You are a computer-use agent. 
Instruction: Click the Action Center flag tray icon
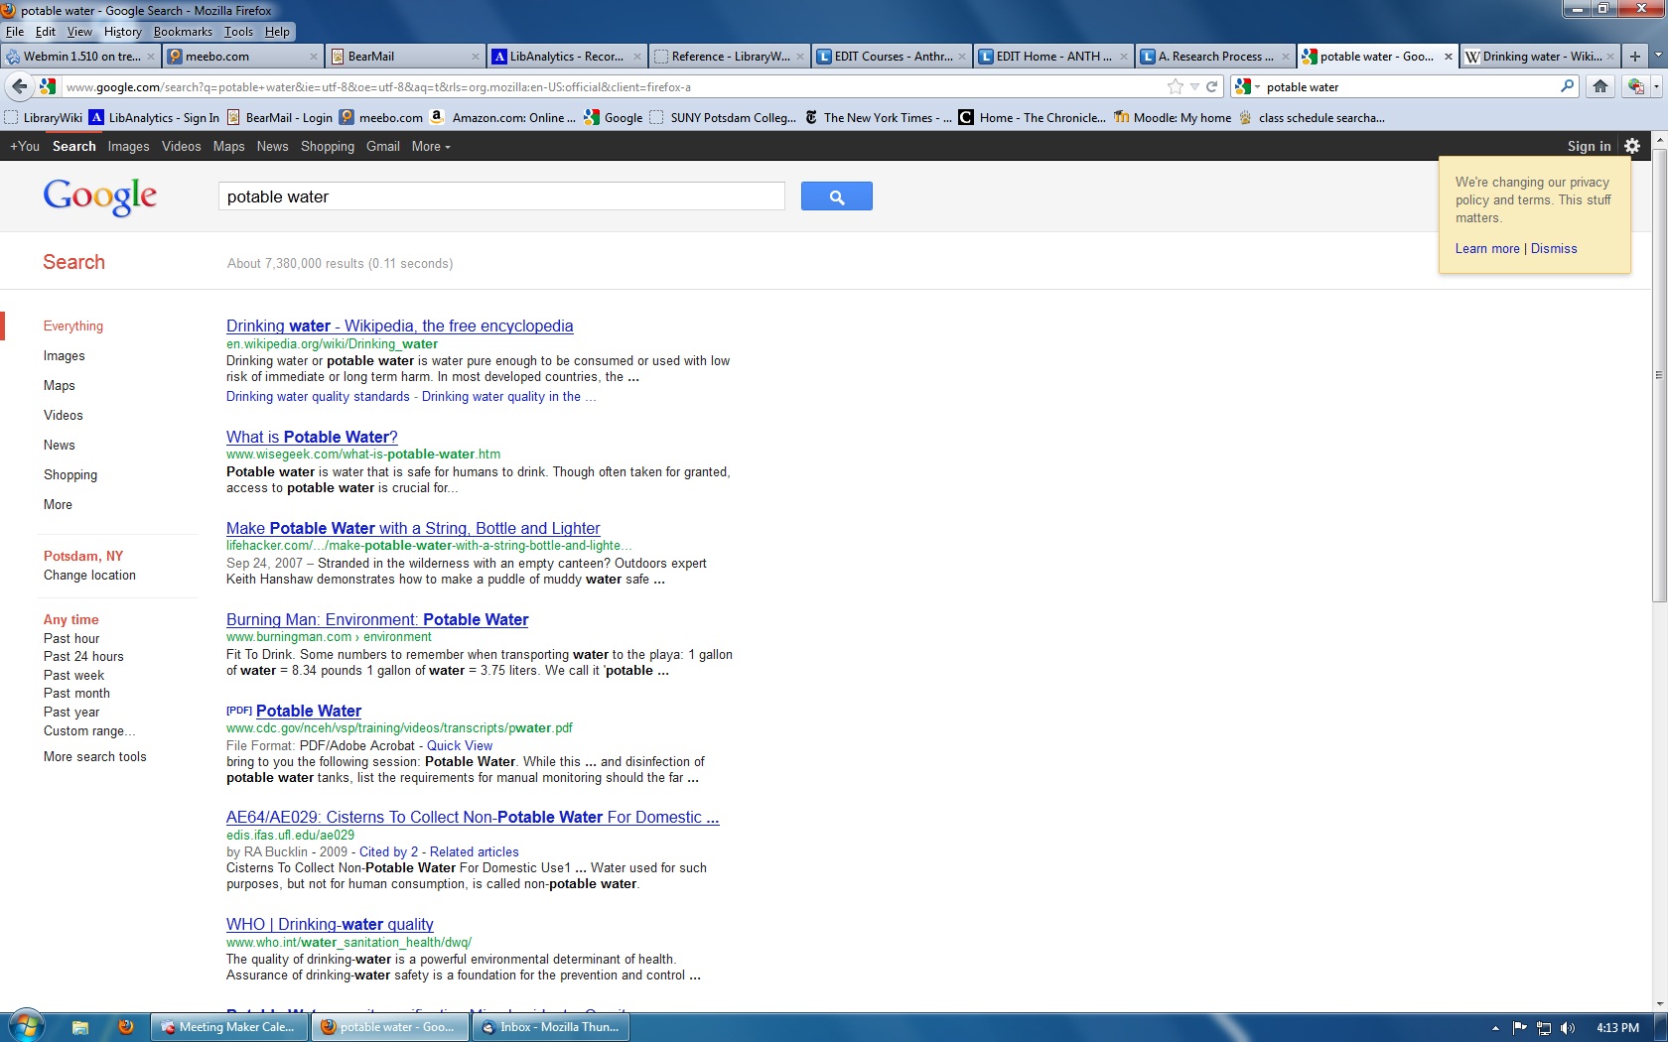[x=1520, y=1028]
